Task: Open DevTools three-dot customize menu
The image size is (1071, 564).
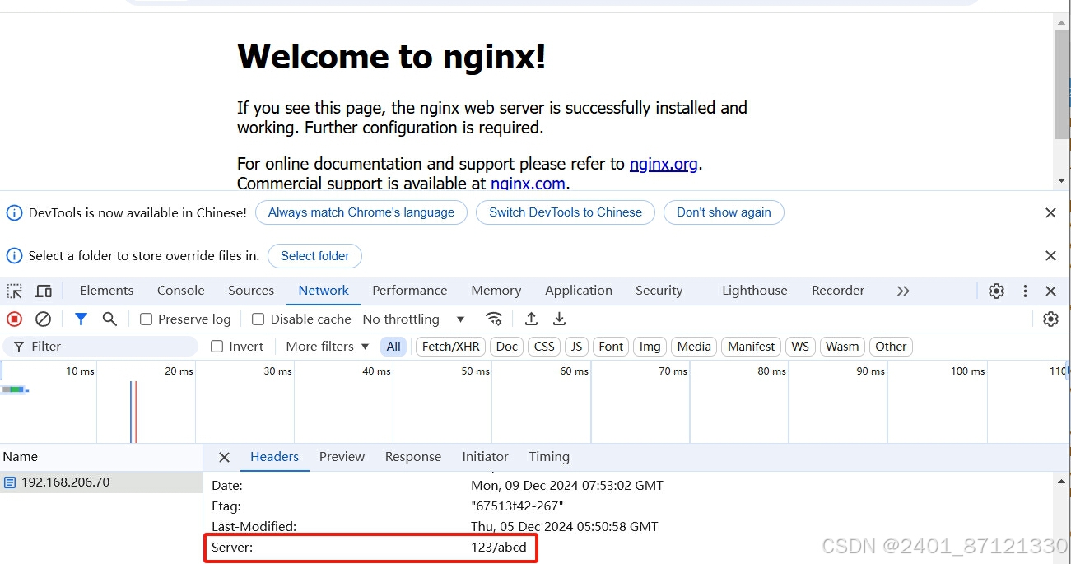Action: [1025, 291]
